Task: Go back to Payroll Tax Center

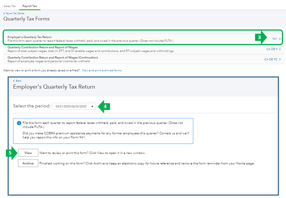Action: tap(15, 13)
